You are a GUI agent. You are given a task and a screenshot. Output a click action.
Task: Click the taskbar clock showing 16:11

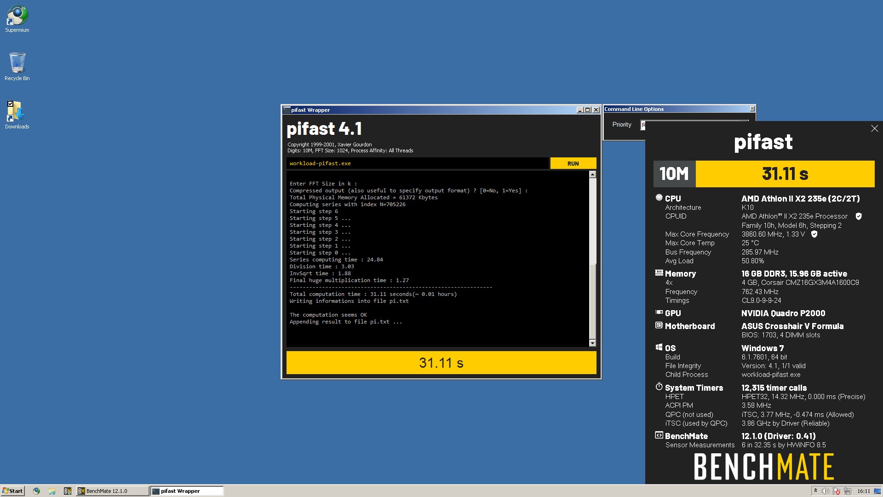(864, 491)
